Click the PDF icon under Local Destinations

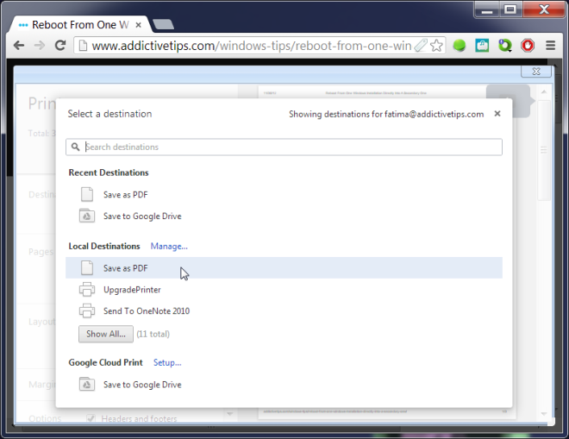[87, 267]
